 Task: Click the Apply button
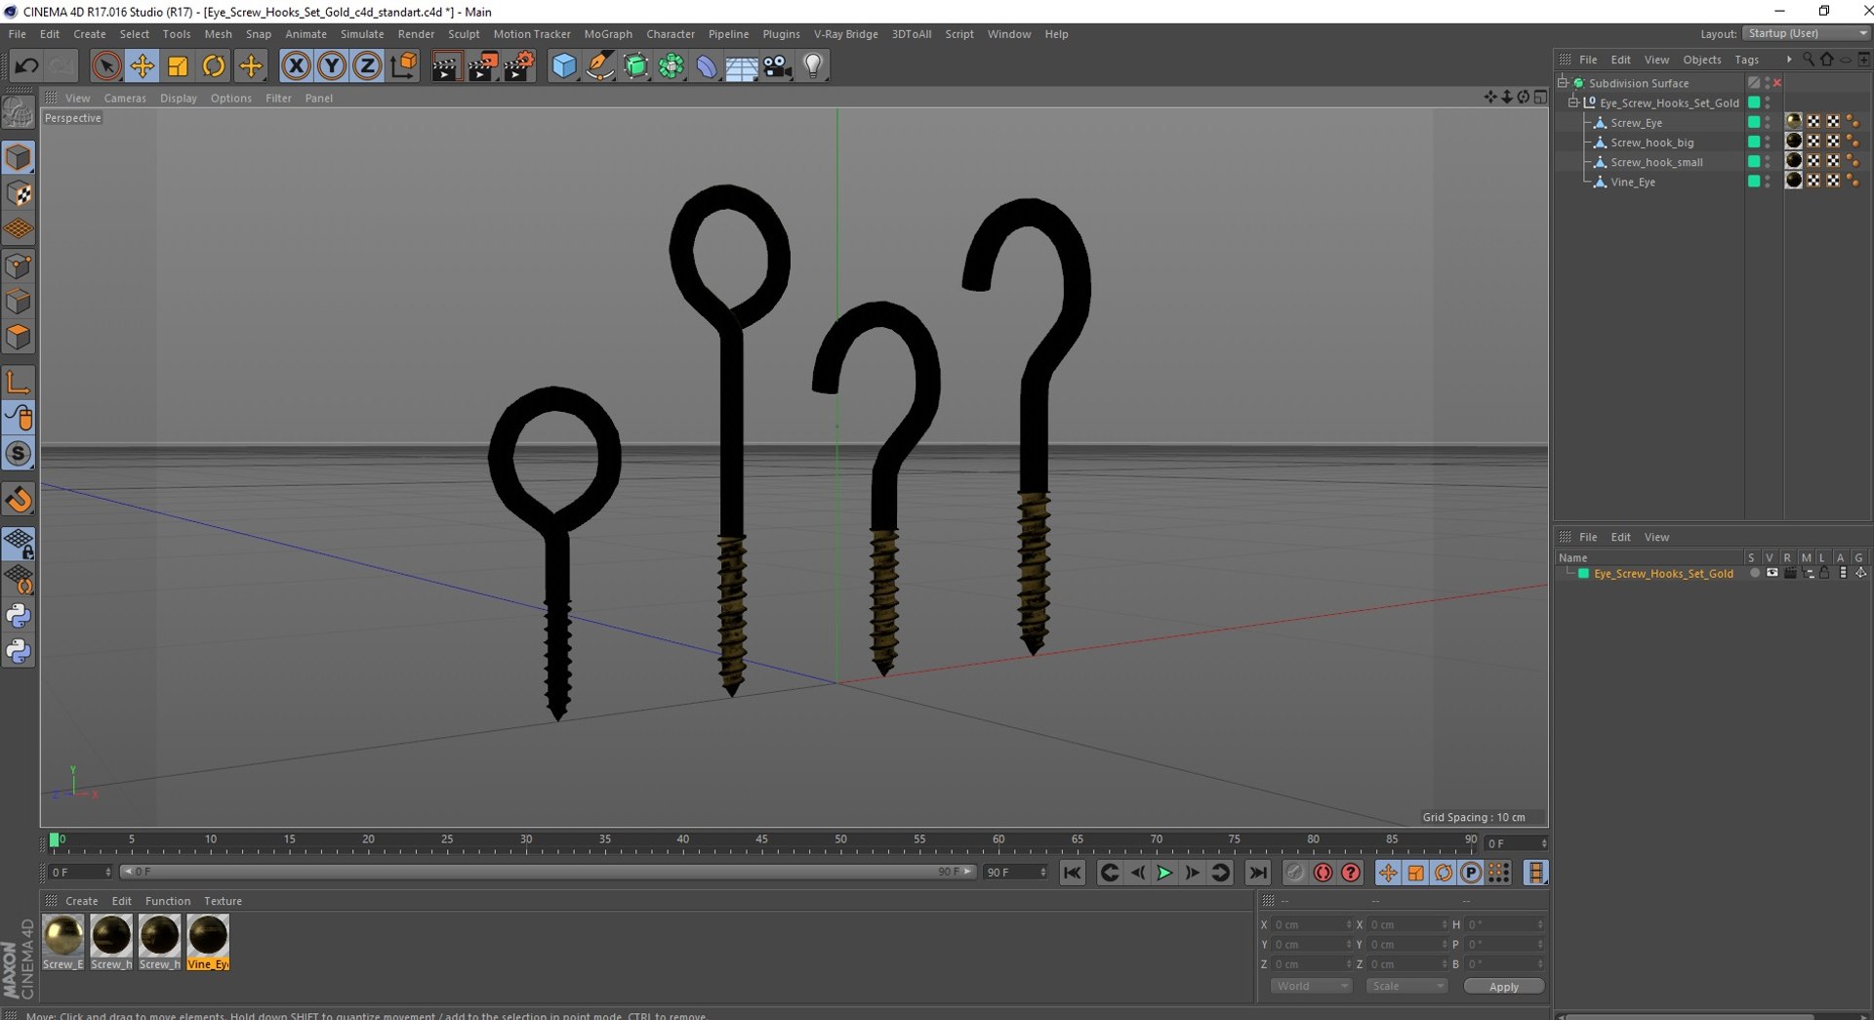click(x=1503, y=987)
